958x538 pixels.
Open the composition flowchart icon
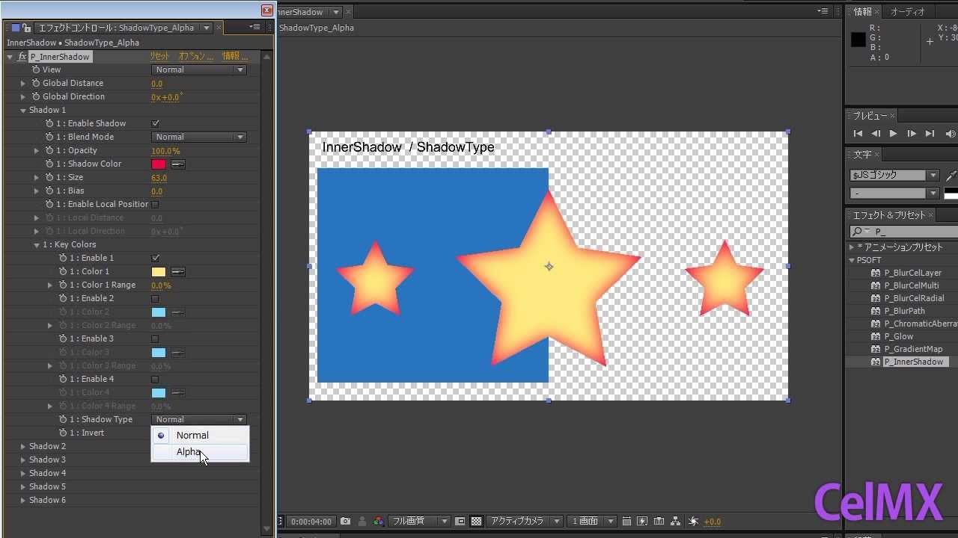point(676,522)
